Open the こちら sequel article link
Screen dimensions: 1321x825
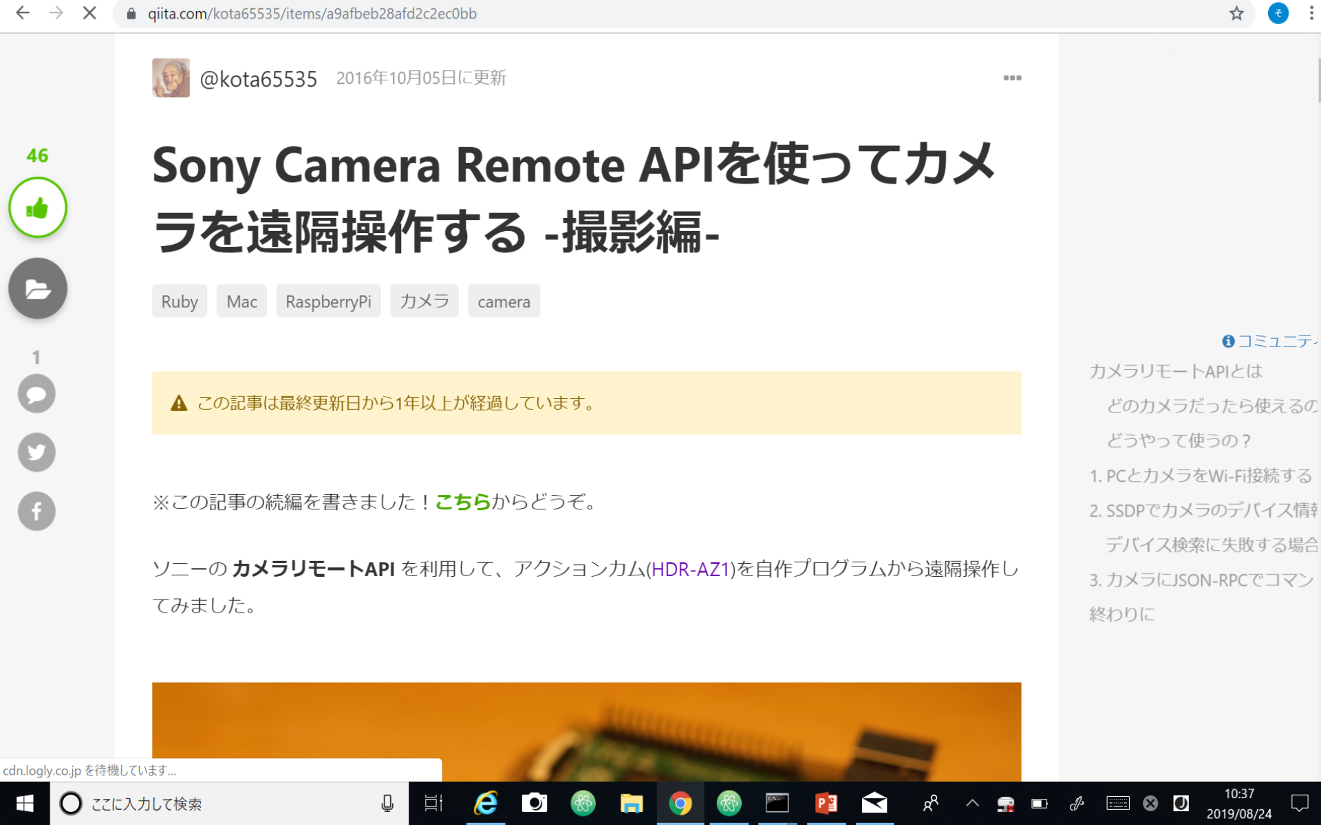pos(463,502)
